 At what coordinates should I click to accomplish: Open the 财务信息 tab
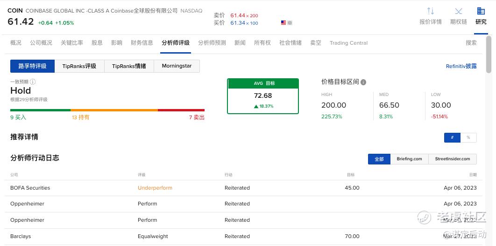pos(142,43)
